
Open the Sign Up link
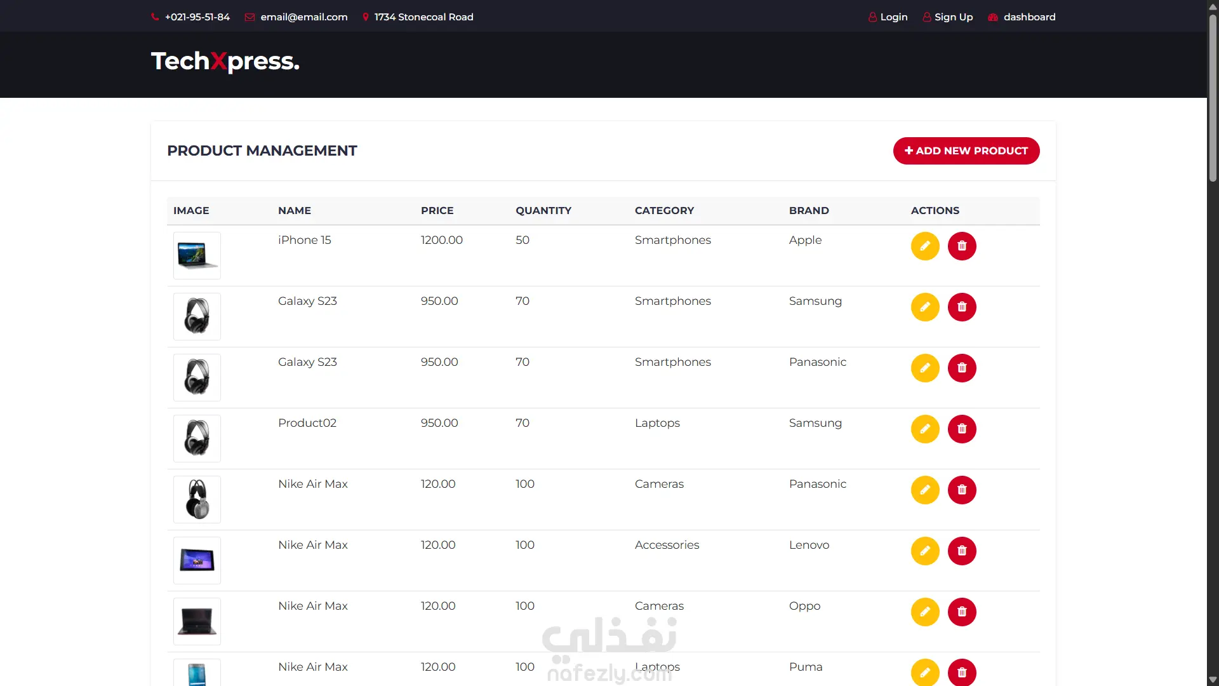point(947,17)
